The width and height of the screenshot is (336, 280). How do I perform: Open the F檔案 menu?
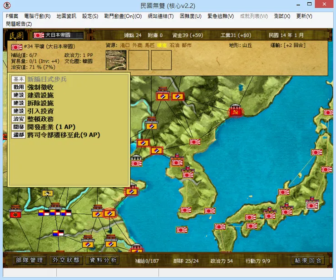tap(12, 16)
